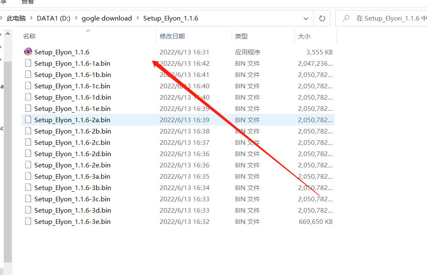Select the file name Setup_Elyon_1.1.6-2b.bin
Image resolution: width=427 pixels, height=275 pixels.
[73, 131]
